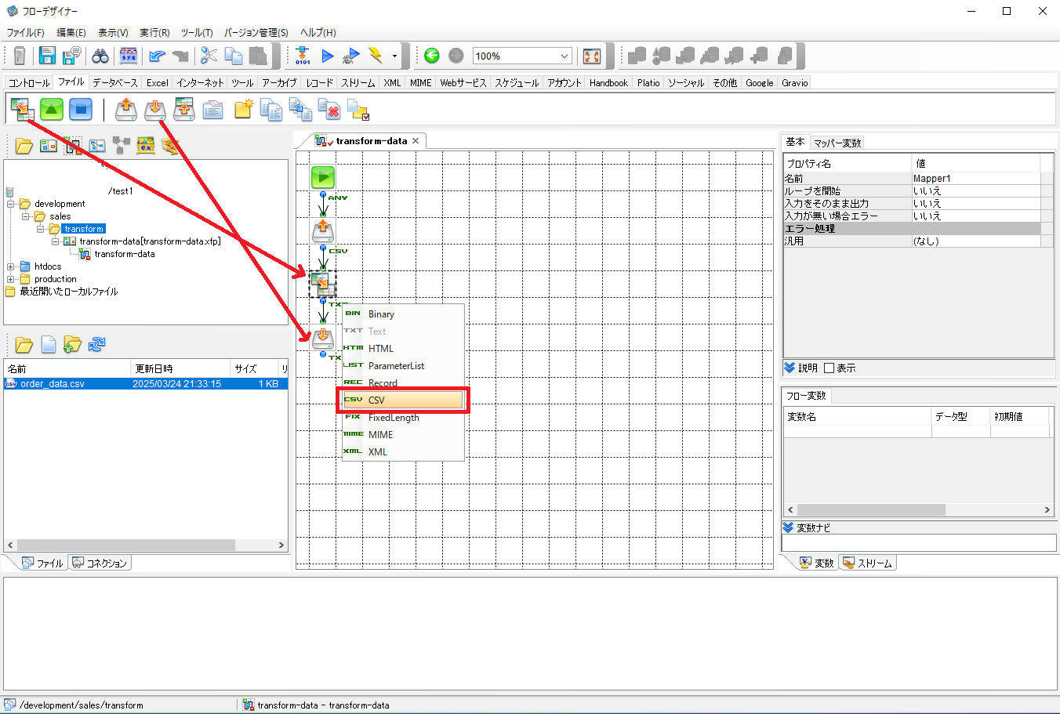Image resolution: width=1060 pixels, height=714 pixels.
Task: Click the new blank file icon in file panel
Action: coord(48,344)
